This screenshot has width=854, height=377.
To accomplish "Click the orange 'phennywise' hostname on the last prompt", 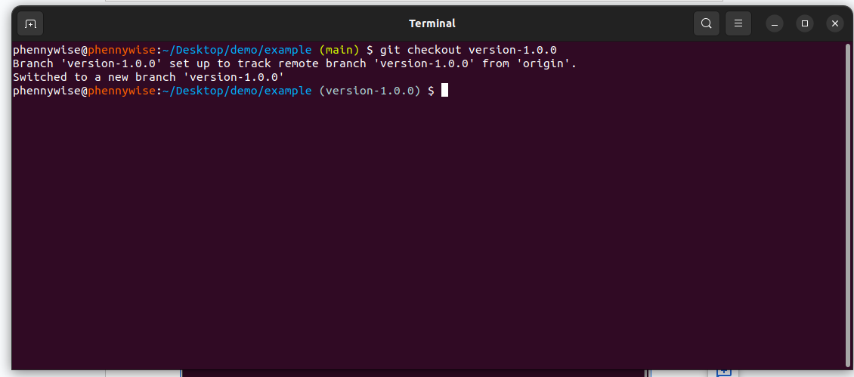I will [122, 91].
